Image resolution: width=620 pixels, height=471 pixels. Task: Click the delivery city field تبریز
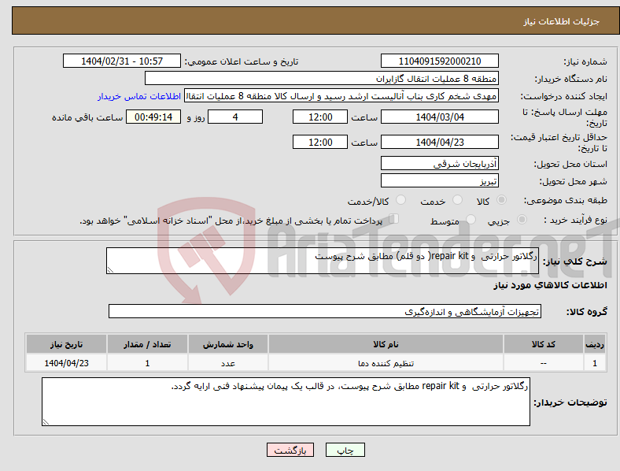[439, 181]
